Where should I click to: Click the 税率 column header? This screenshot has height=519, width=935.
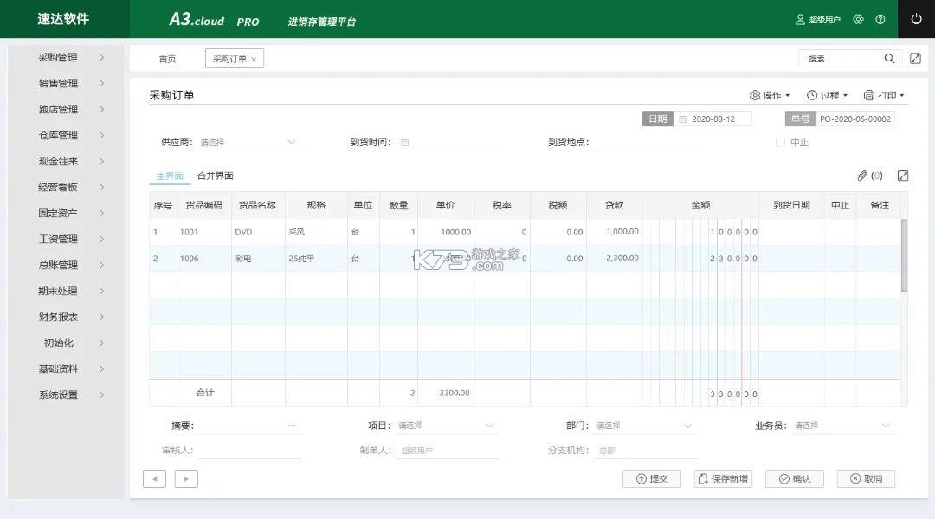click(x=501, y=205)
